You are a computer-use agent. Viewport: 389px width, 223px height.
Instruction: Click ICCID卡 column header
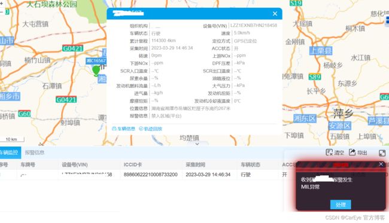[x=133, y=165]
